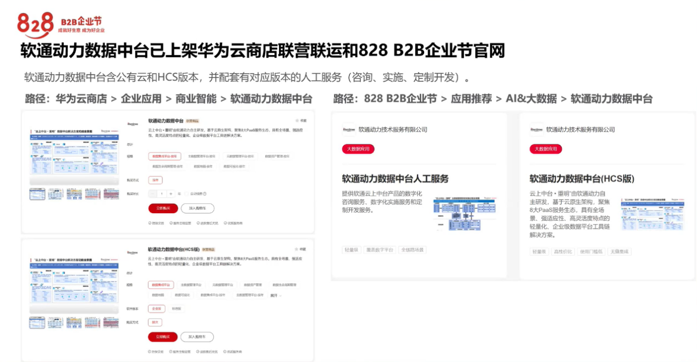The width and height of the screenshot is (697, 362).
Task: Click the iSoftStone logo beside the top 软通动力数据中台 title
Action: pos(133,124)
